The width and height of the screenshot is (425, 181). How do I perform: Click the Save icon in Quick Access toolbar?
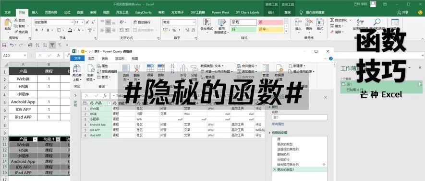[x=4, y=45]
